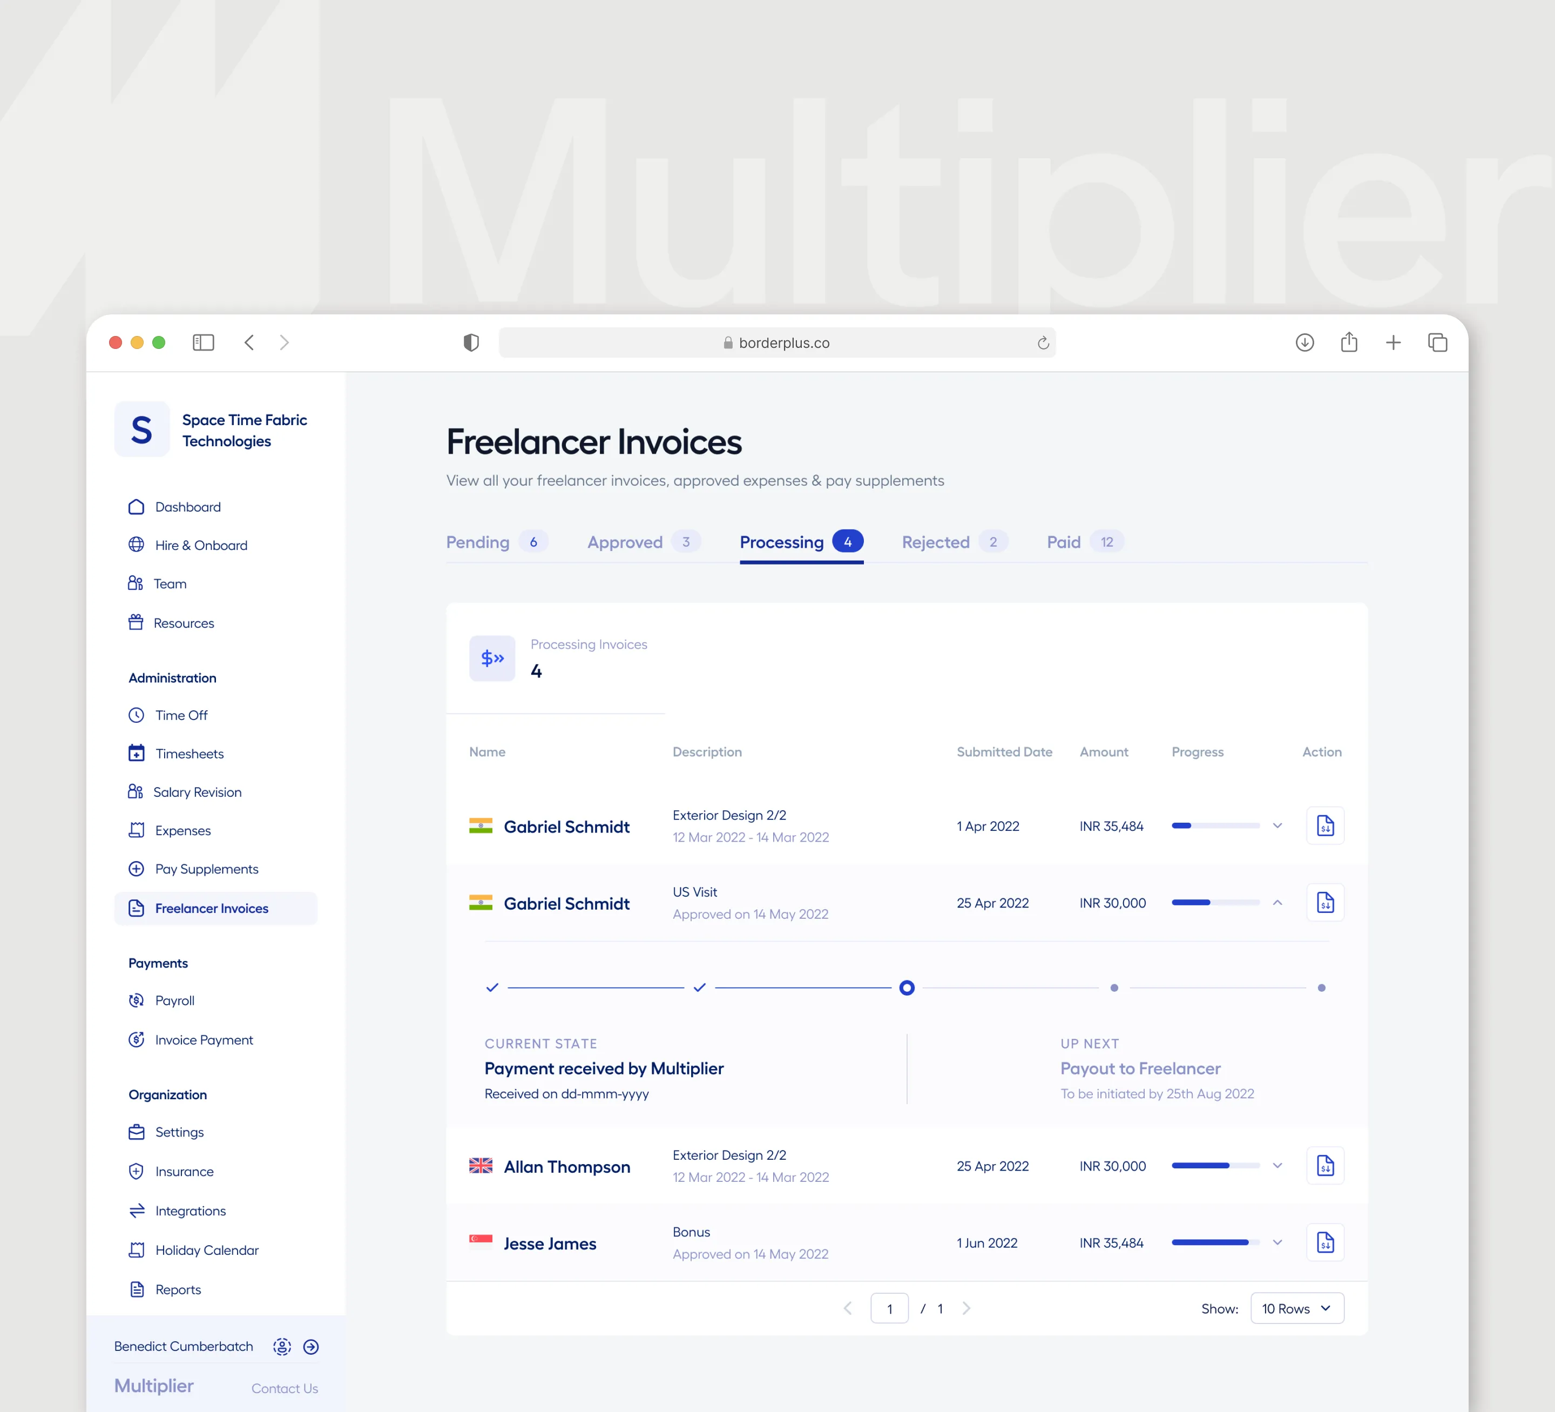View invoice for Gabriel Schmidt Exterior Design

click(x=1325, y=825)
